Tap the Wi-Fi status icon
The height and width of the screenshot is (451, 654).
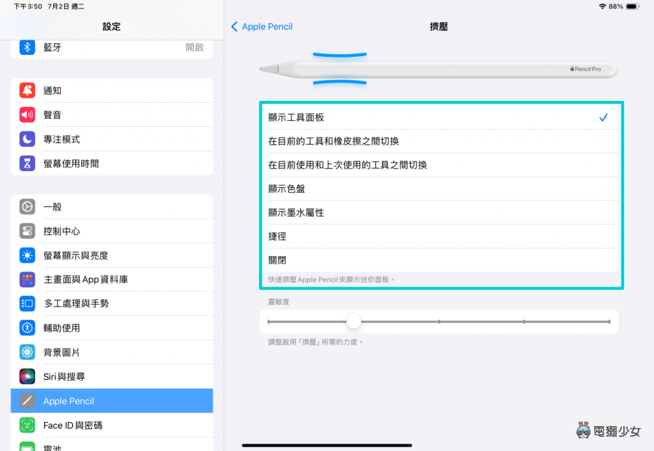[x=602, y=6]
